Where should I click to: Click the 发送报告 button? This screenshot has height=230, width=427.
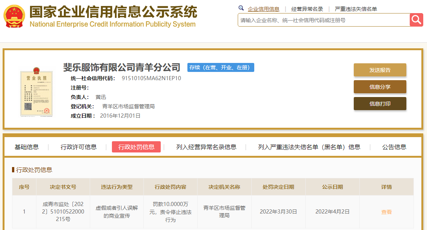(x=380, y=70)
